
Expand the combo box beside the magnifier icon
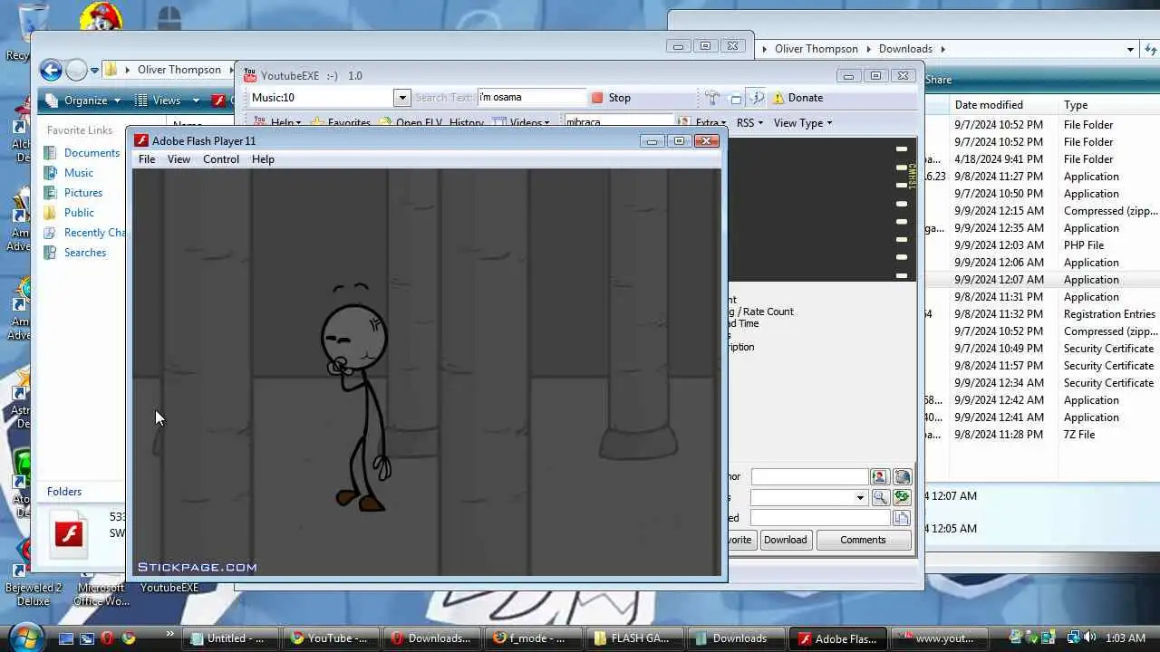[x=860, y=497]
